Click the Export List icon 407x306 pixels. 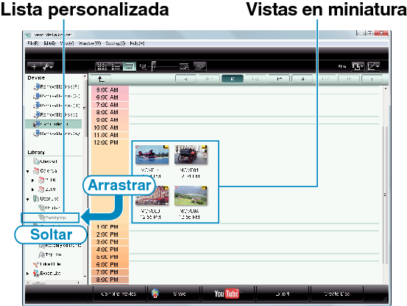tap(36, 274)
